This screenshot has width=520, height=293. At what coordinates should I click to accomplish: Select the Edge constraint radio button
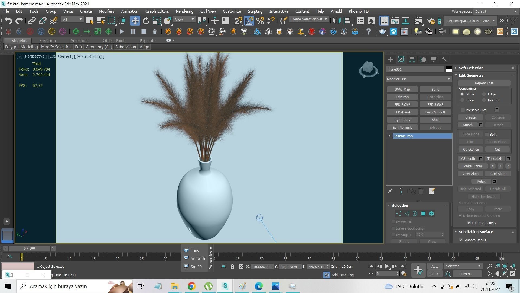click(484, 94)
